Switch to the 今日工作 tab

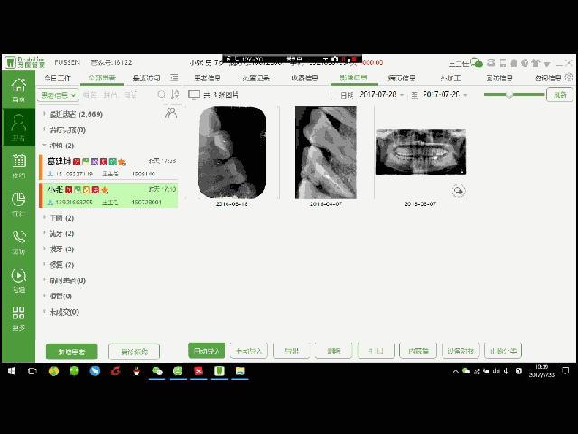[x=58, y=79]
